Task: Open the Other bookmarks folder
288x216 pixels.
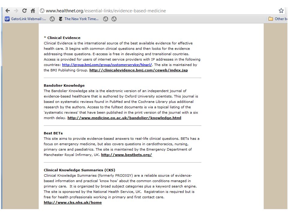Action: coord(278,19)
